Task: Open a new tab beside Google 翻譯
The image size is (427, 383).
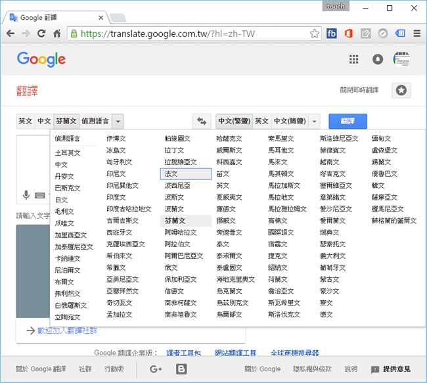Action: 118,18
